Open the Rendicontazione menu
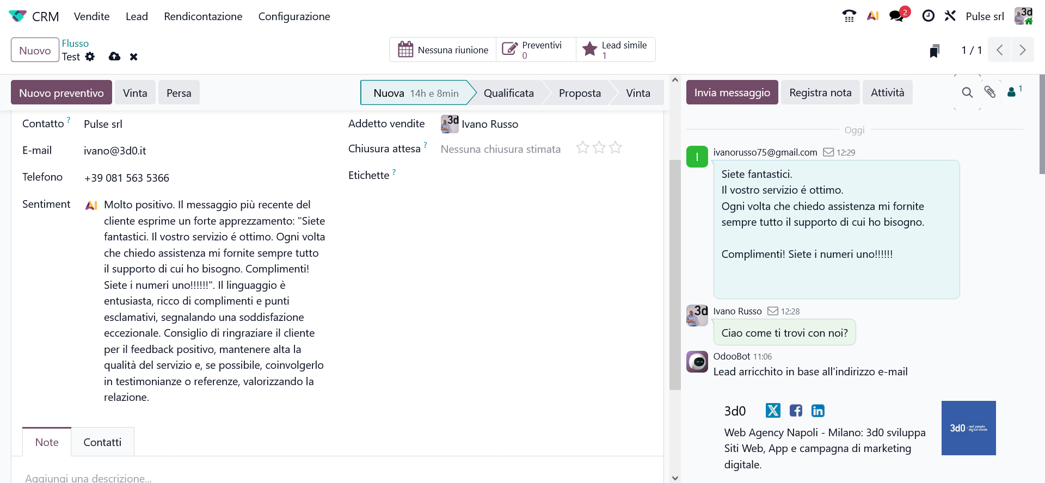 [203, 16]
